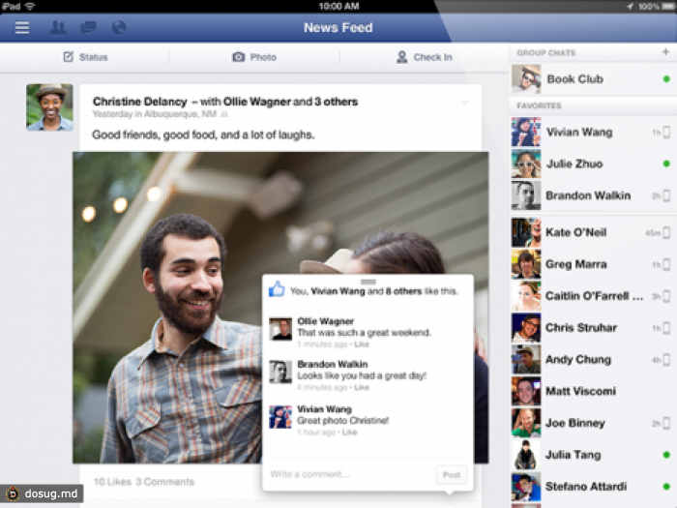Open Julie Zhuo's avatar in sidebar
The image size is (677, 508).
[526, 164]
